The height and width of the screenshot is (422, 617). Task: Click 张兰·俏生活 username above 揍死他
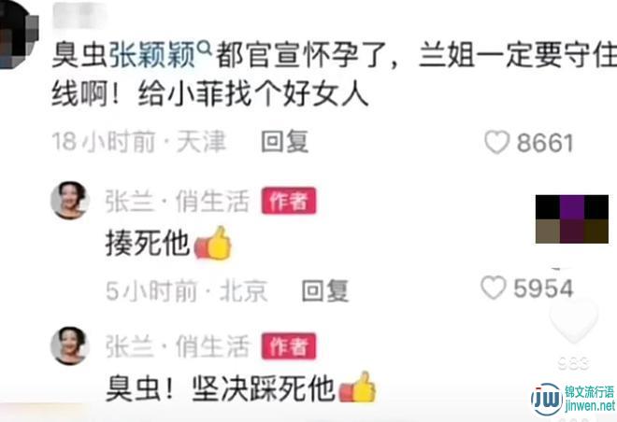178,201
